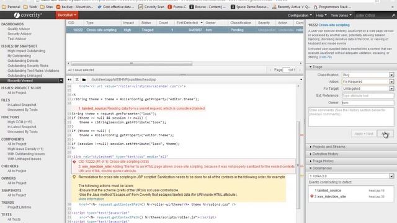This screenshot has height=223, width=397.
Task: Click Ext. Reference input field
Action: (x=368, y=95)
